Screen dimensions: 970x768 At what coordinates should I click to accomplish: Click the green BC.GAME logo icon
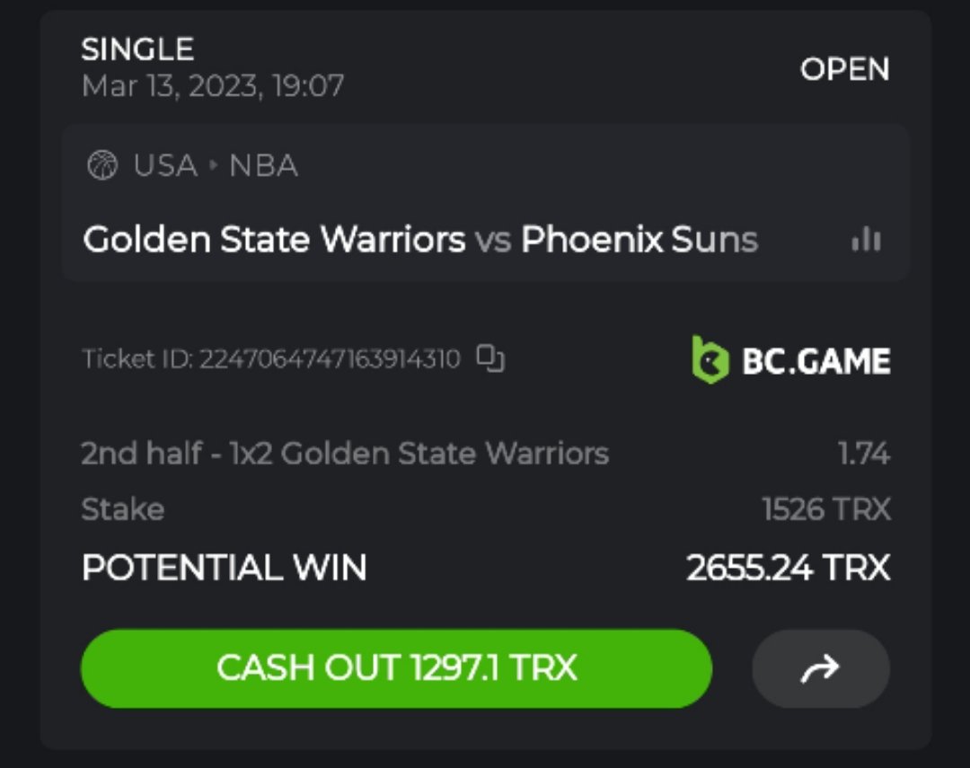[x=710, y=360]
